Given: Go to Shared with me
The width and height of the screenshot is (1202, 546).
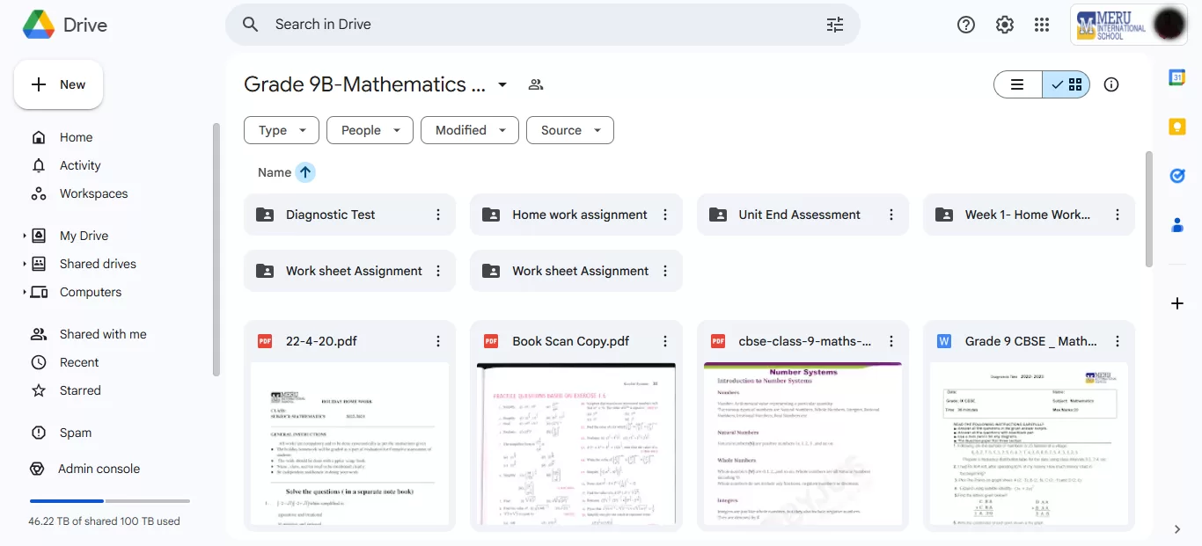Looking at the screenshot, I should pyautogui.click(x=102, y=334).
